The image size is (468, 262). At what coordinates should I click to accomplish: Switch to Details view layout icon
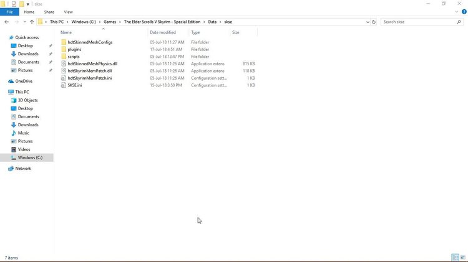[x=455, y=258]
